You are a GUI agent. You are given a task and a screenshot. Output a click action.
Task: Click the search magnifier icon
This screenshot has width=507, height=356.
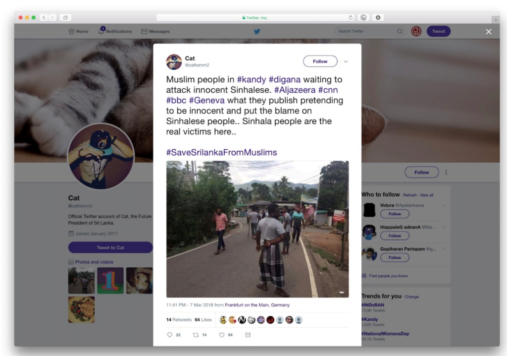[x=400, y=31]
